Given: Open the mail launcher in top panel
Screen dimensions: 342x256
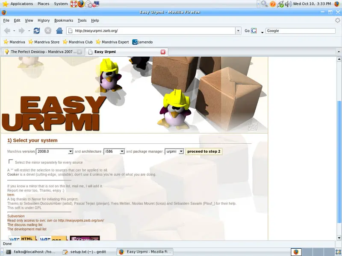Looking at the screenshot, I should pos(88,4).
